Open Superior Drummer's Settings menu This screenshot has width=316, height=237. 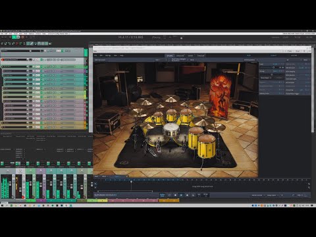pos(108,55)
